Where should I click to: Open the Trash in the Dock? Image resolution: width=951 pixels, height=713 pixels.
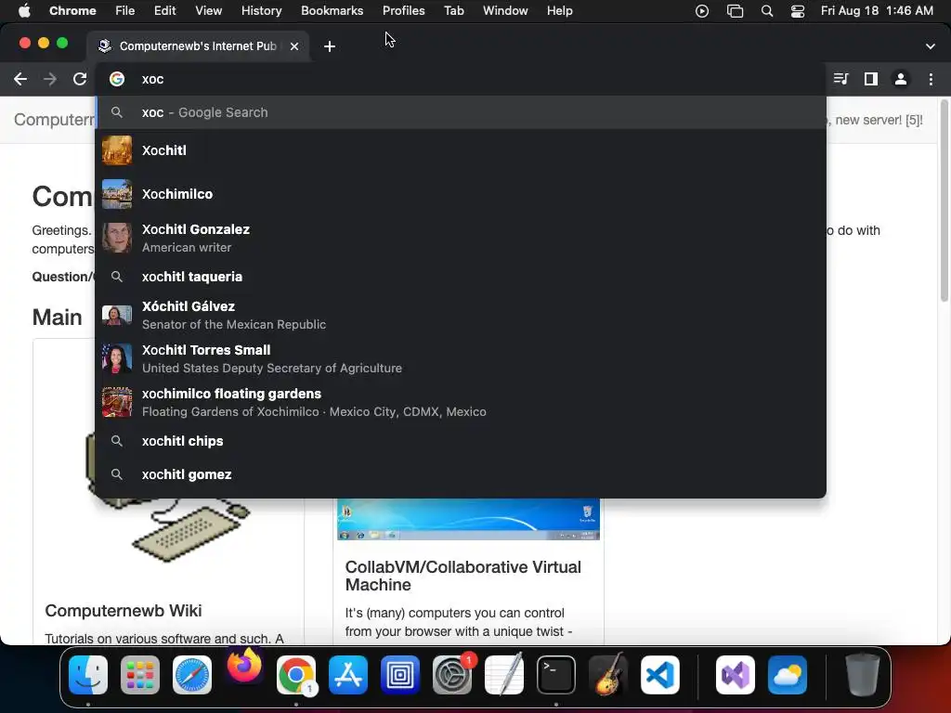point(862,675)
